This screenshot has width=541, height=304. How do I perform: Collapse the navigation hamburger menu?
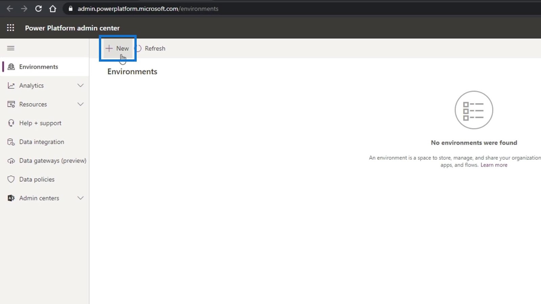[11, 48]
